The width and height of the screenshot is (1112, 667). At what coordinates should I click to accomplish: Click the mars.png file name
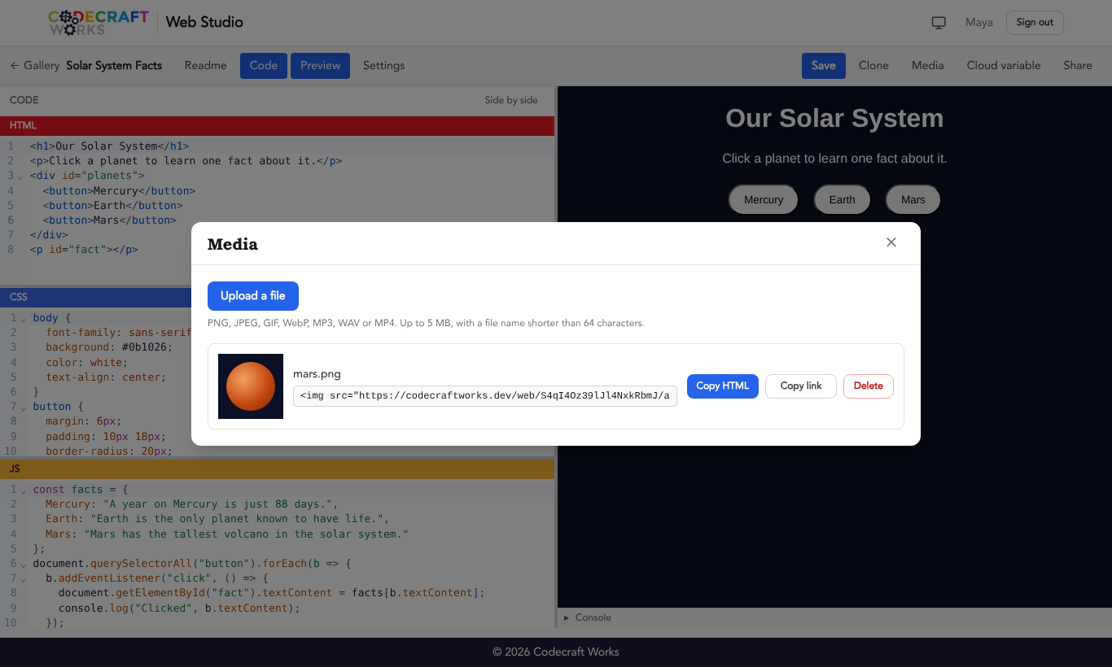pyautogui.click(x=317, y=374)
